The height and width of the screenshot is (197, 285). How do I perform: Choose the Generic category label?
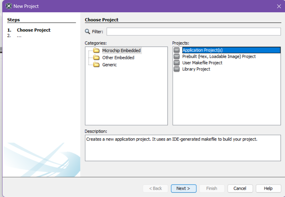pyautogui.click(x=109, y=65)
